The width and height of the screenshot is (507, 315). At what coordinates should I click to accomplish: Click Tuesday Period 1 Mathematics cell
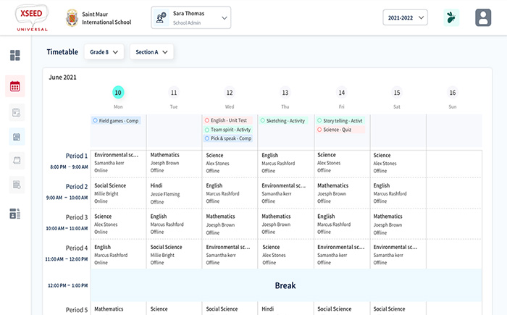(x=175, y=163)
